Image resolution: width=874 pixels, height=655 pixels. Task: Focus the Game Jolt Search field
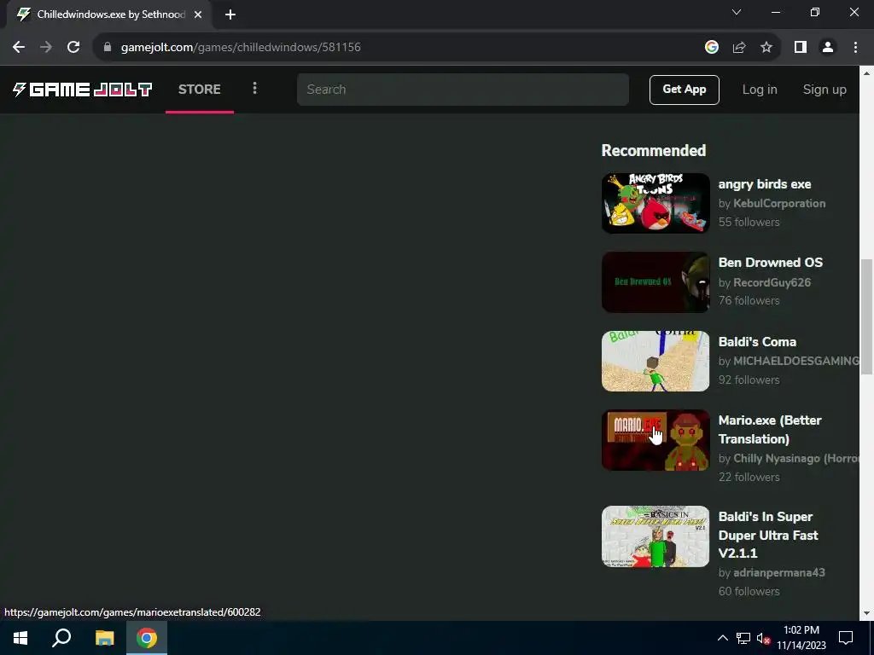pos(463,89)
